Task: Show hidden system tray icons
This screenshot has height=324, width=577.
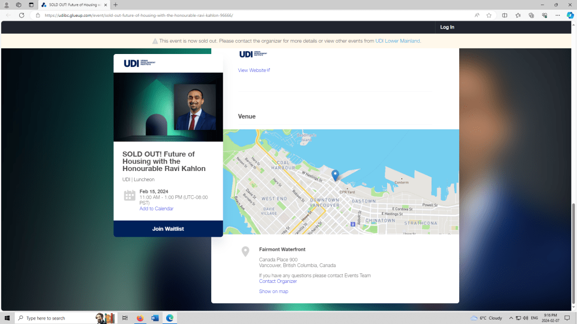Action: (x=511, y=318)
